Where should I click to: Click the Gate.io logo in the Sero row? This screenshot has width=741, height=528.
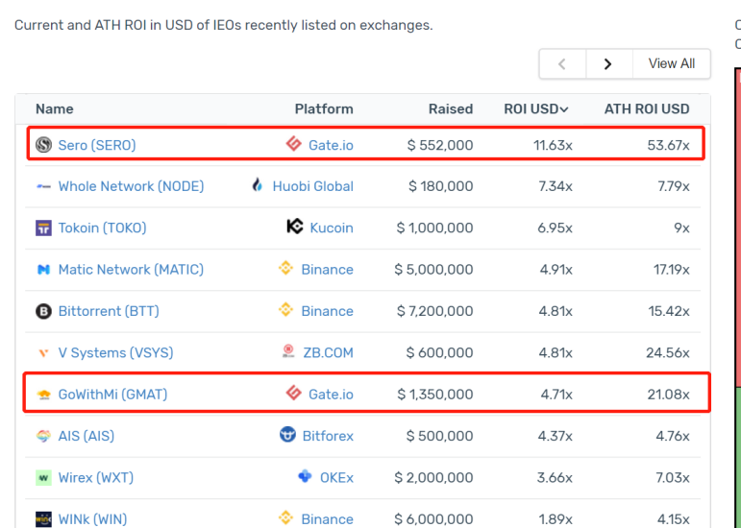(x=293, y=143)
